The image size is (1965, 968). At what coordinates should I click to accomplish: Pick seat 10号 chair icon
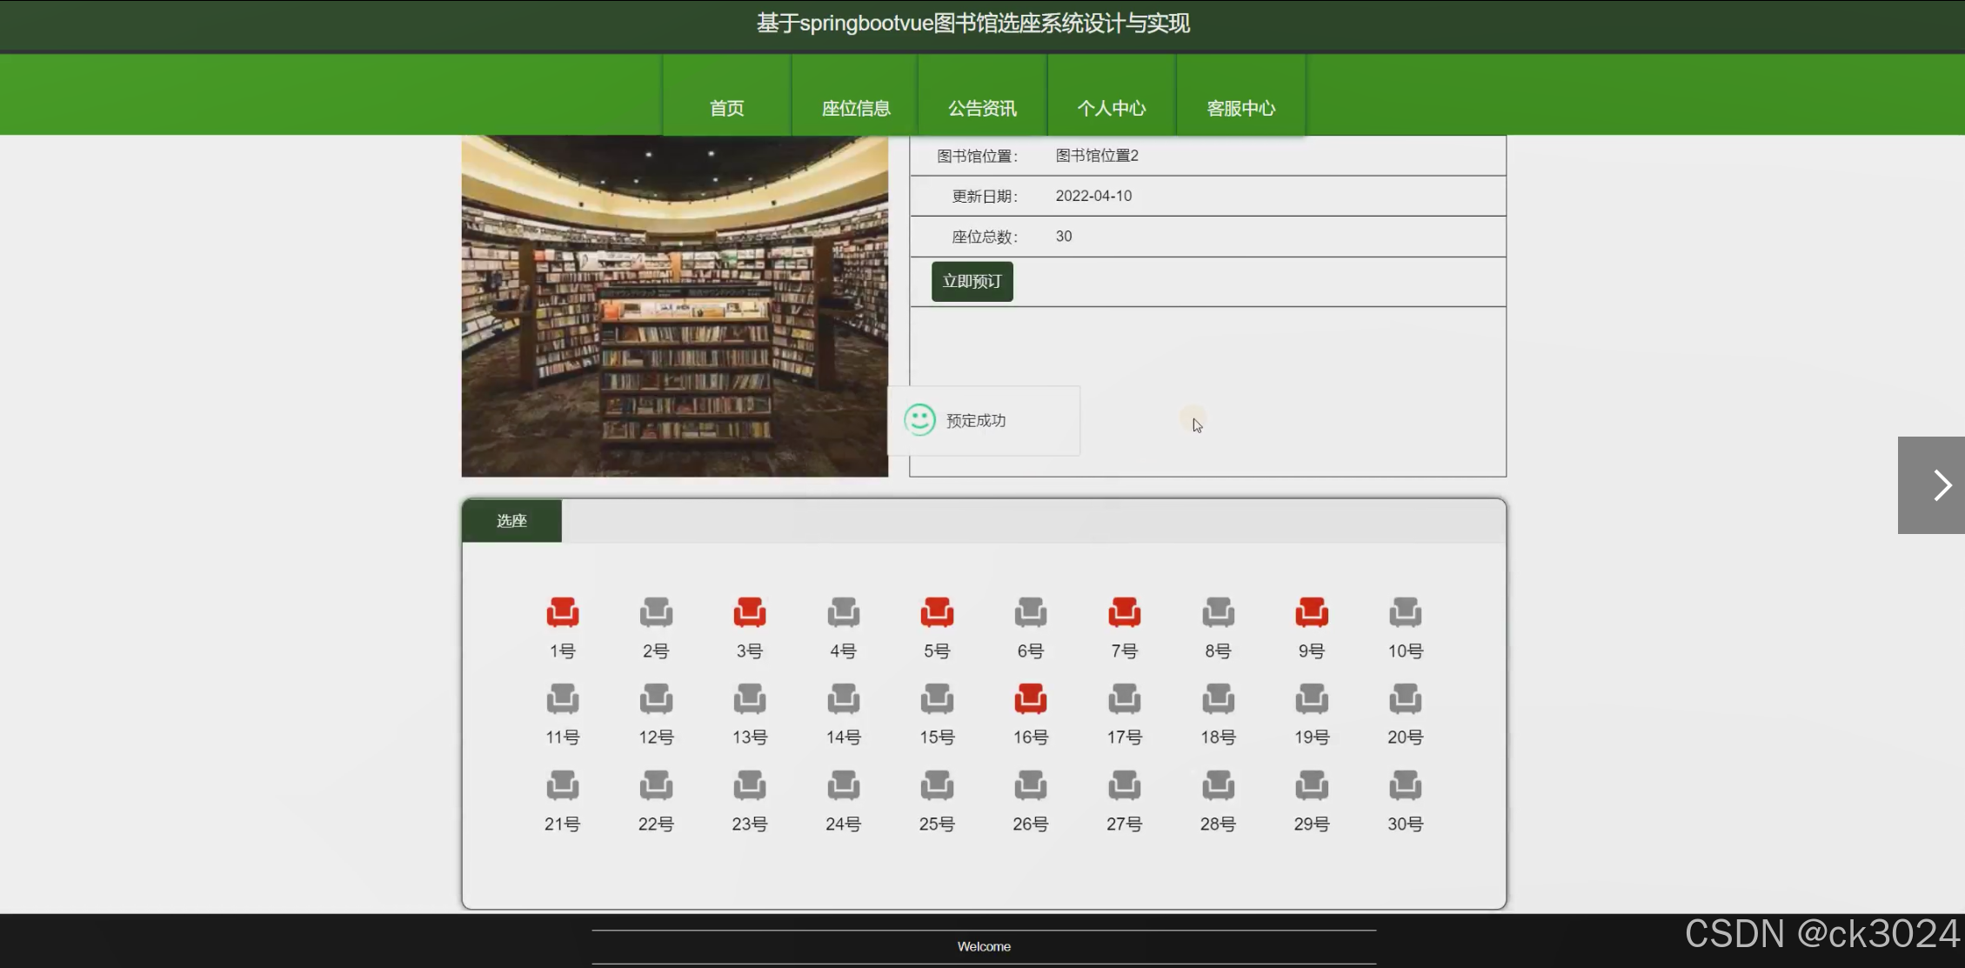1405,612
